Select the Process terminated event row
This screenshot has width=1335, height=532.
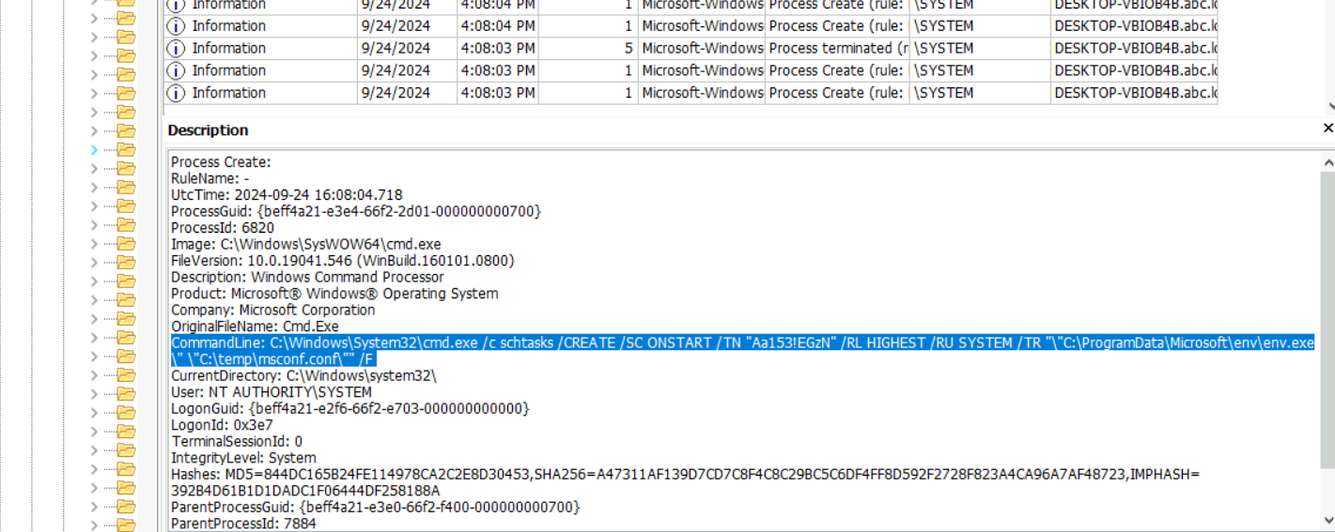coord(836,49)
